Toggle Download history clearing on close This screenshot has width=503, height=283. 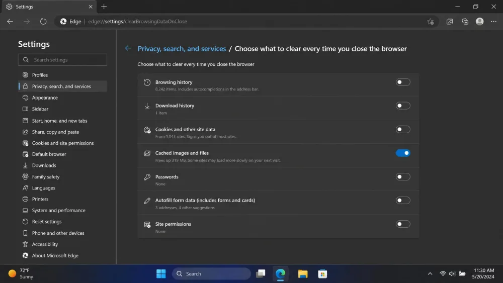pos(403,106)
